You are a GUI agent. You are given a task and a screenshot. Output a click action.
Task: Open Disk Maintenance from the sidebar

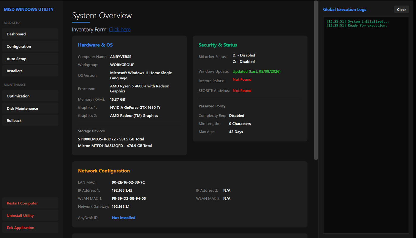[x=30, y=108]
